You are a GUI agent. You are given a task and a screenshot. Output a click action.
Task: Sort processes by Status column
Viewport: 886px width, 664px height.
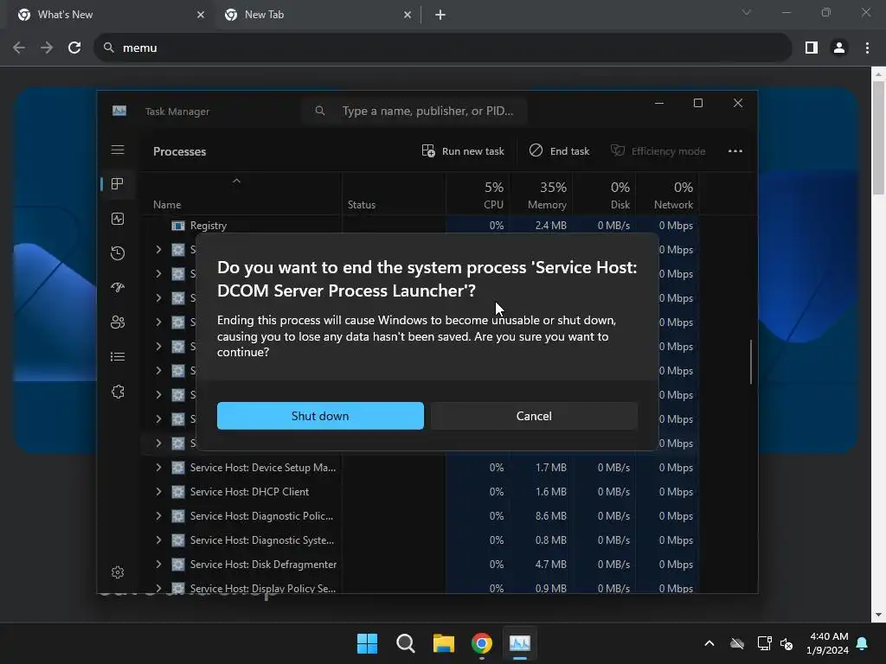[x=394, y=195]
